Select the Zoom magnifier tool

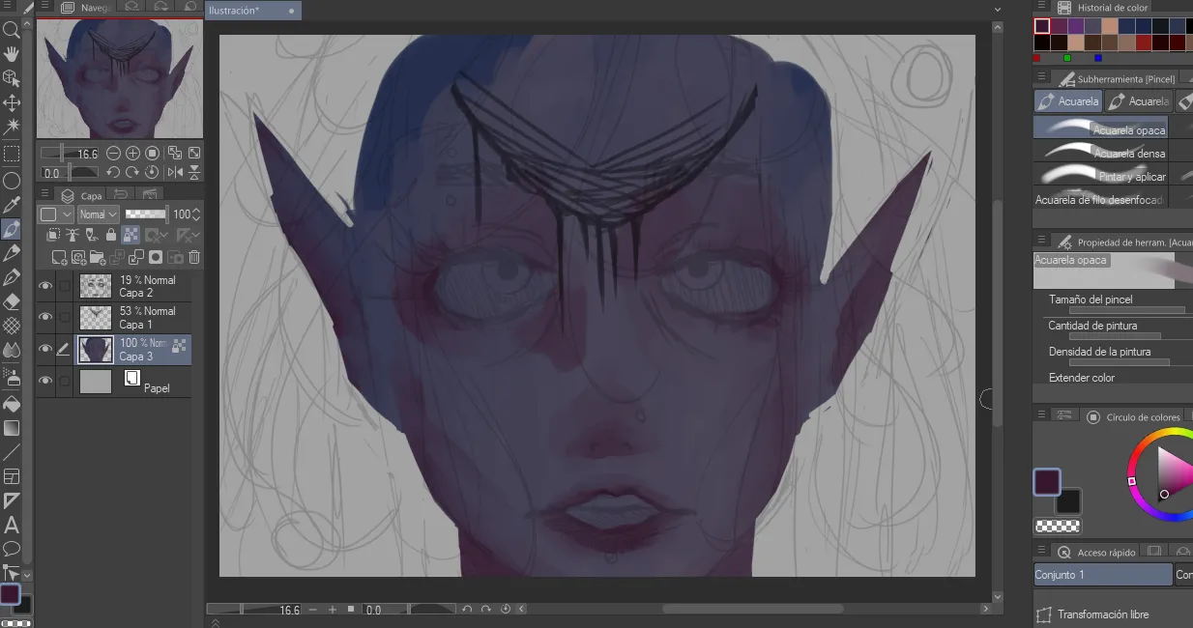click(x=12, y=29)
